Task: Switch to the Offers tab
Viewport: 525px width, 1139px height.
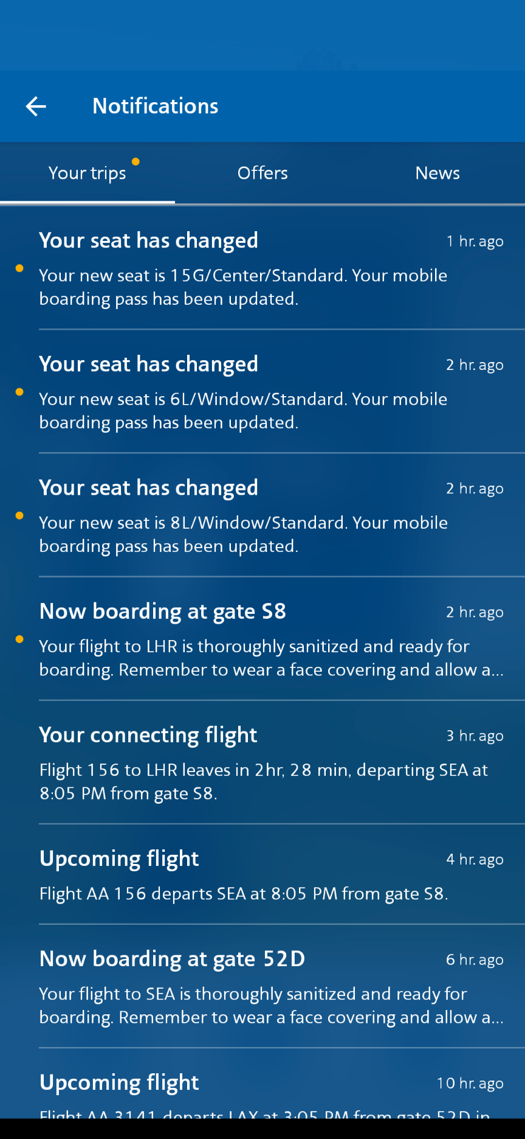Action: pos(262,173)
